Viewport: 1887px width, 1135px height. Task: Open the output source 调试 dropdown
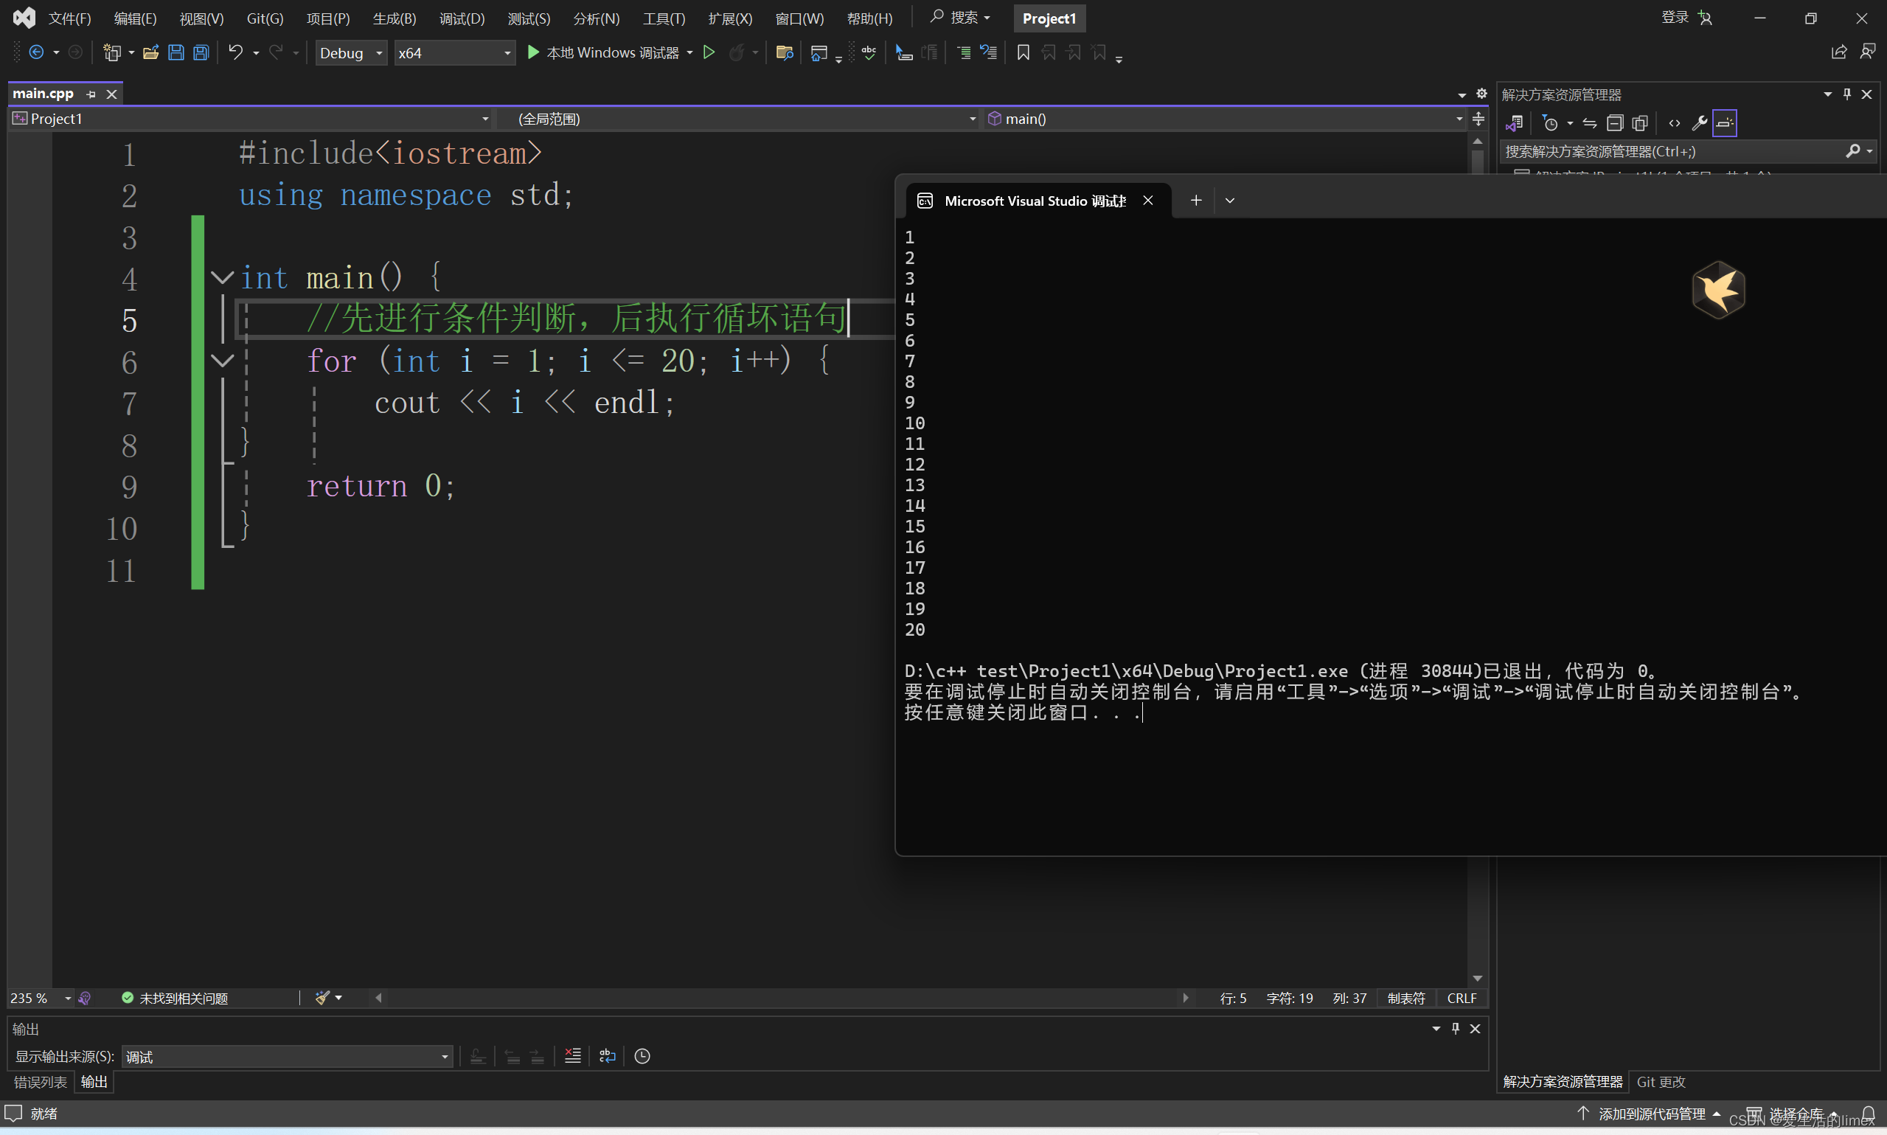tap(287, 1056)
